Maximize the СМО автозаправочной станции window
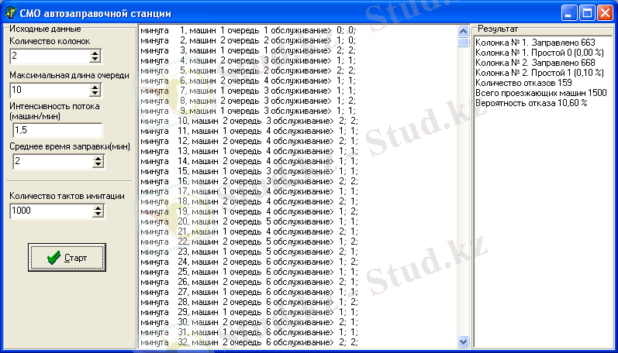 [x=587, y=13]
